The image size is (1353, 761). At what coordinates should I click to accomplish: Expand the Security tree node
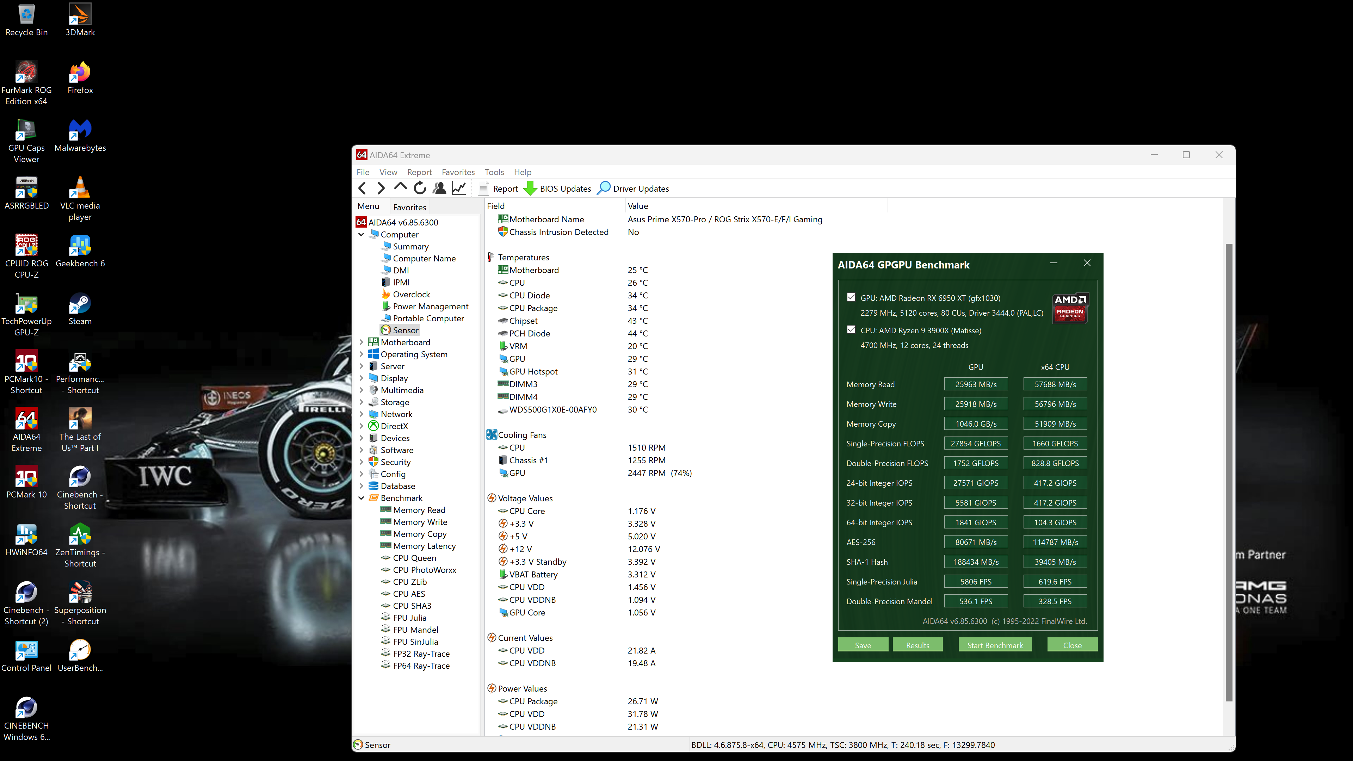[362, 462]
